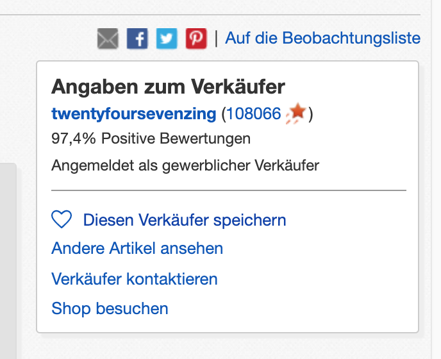
Task: Add item via Auf die Beobachtungsliste link
Action: [323, 38]
